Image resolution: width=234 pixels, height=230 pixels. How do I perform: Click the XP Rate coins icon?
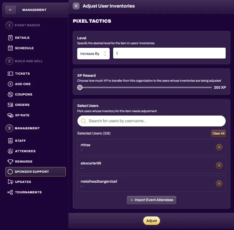10,115
